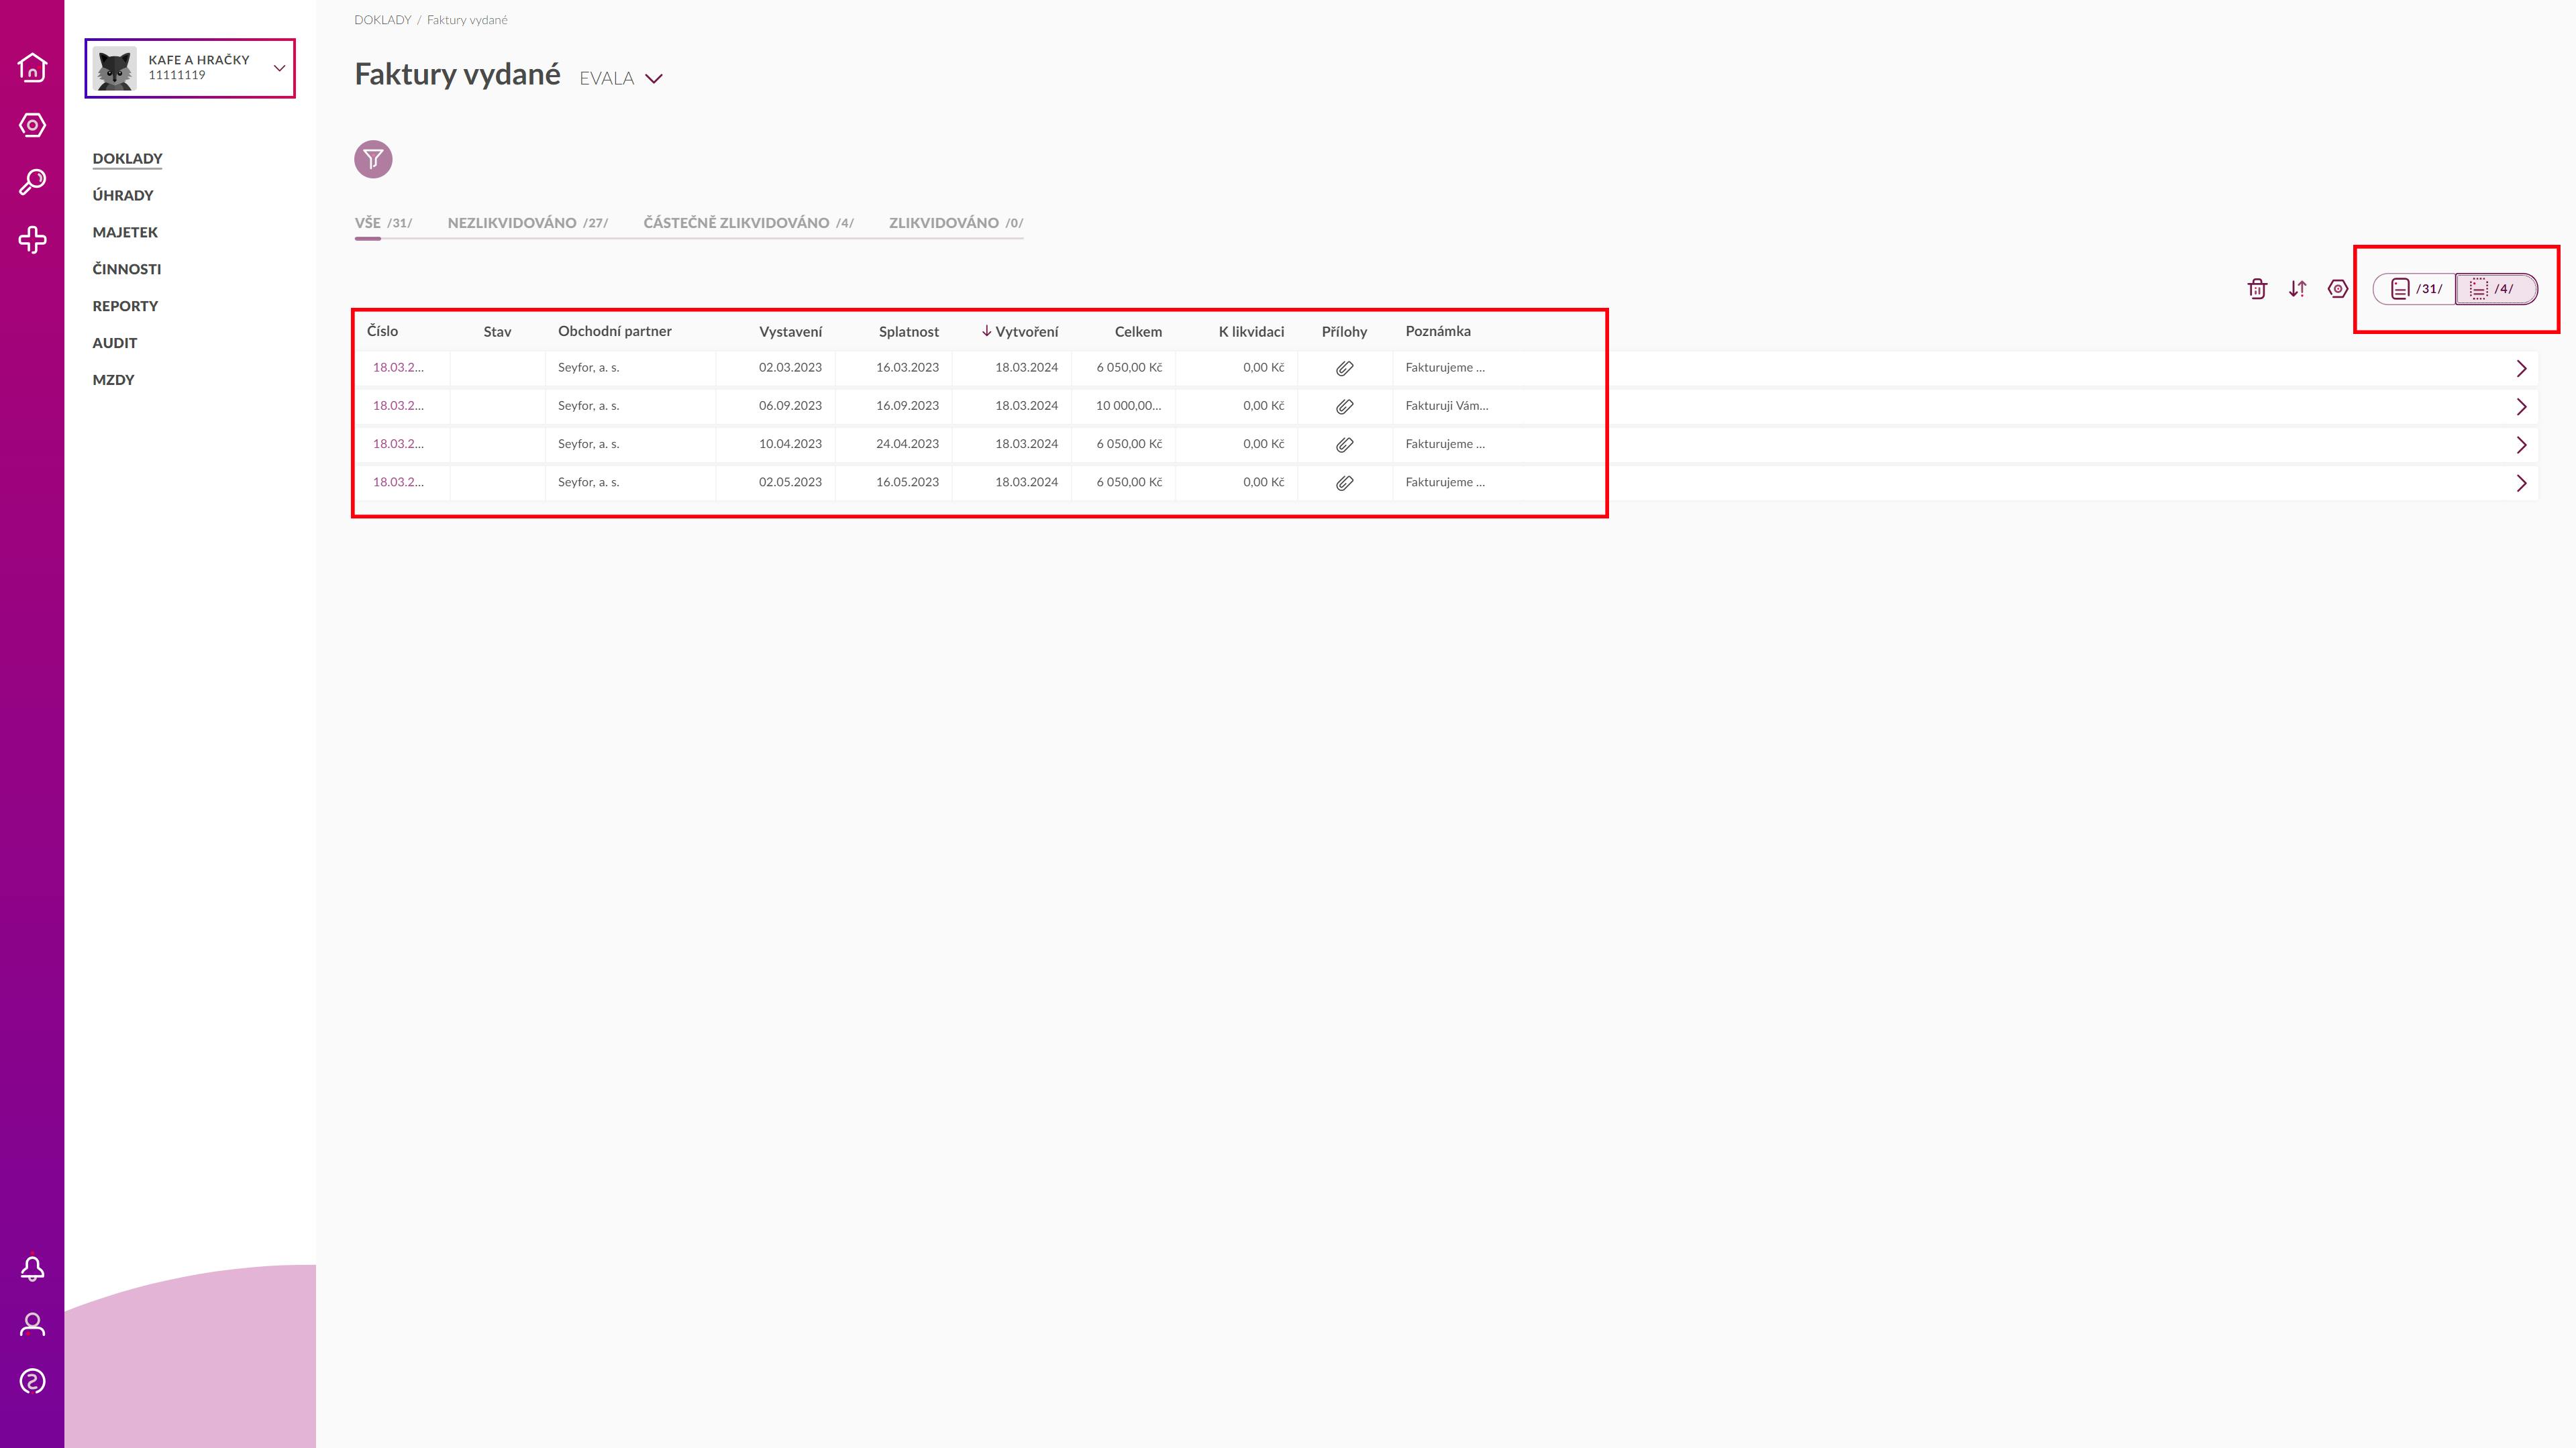
Task: Show 4 selected records toggle
Action: (x=2496, y=289)
